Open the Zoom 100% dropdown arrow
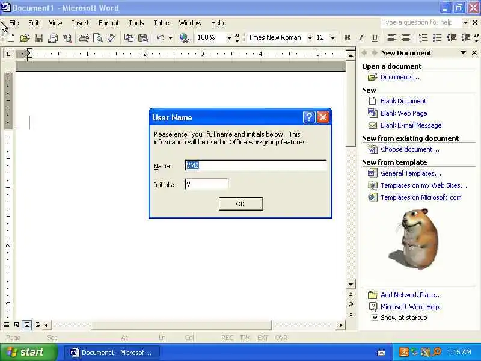Screen dimensions: 481x361 229,38
